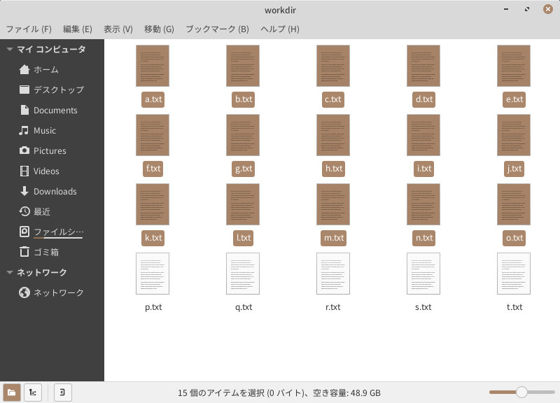The image size is (560, 403).
Task: Show tree view in the sidebar
Action: [x=33, y=393]
